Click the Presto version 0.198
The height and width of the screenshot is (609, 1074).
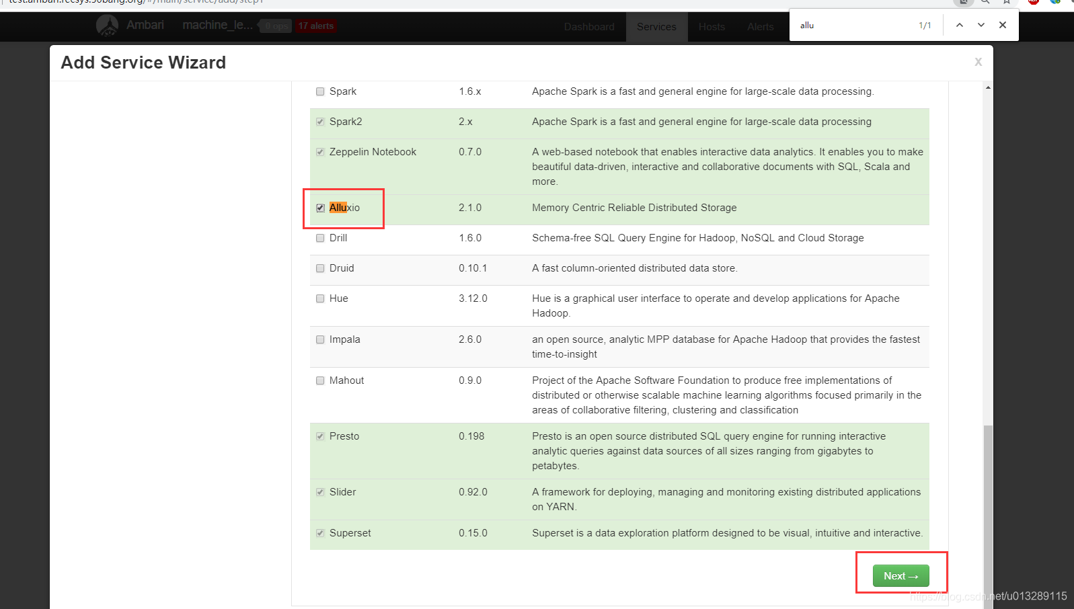[x=471, y=436]
